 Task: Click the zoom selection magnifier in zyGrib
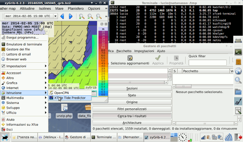coord(99,16)
